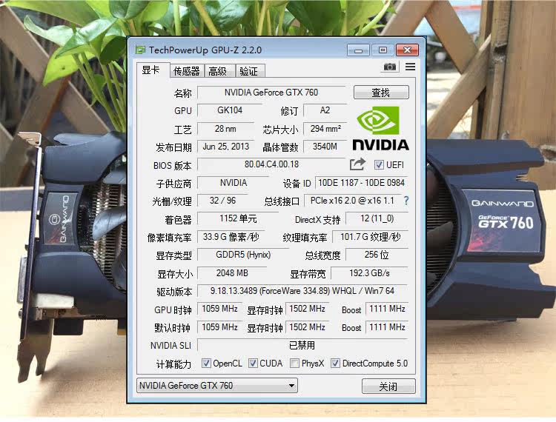Click the 关闭 button
Screen dimensions: 556x422
tap(388, 386)
